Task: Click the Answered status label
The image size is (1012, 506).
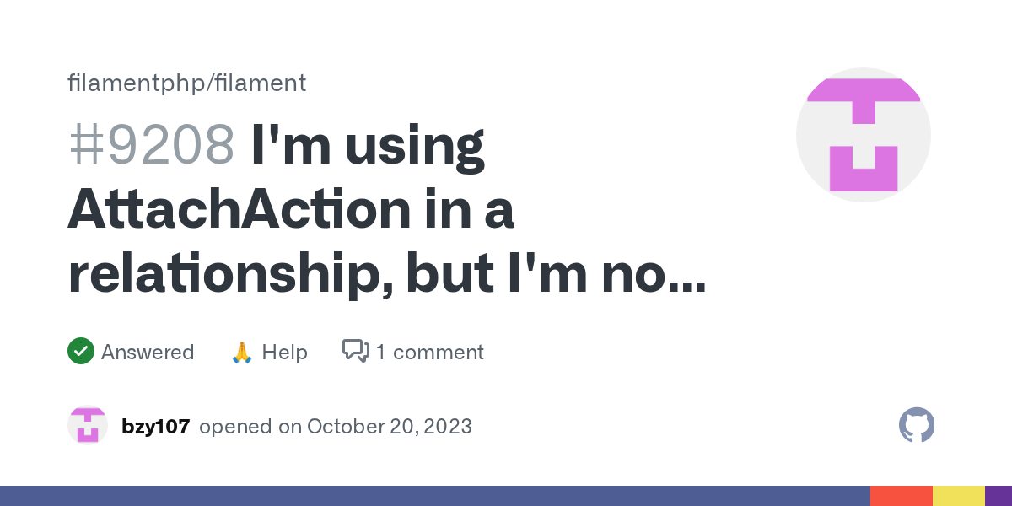Action: tap(148, 352)
